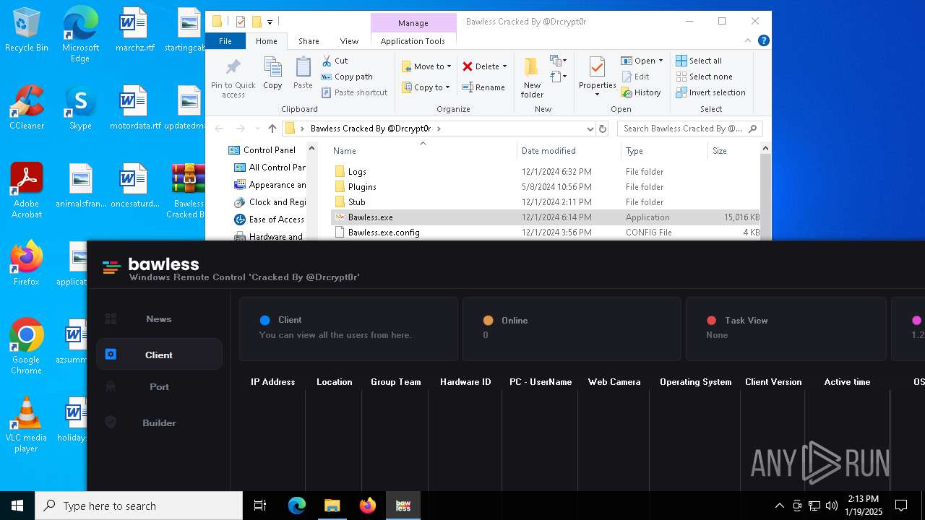
Task: Expand the address bar history dropdown
Action: [x=590, y=129]
